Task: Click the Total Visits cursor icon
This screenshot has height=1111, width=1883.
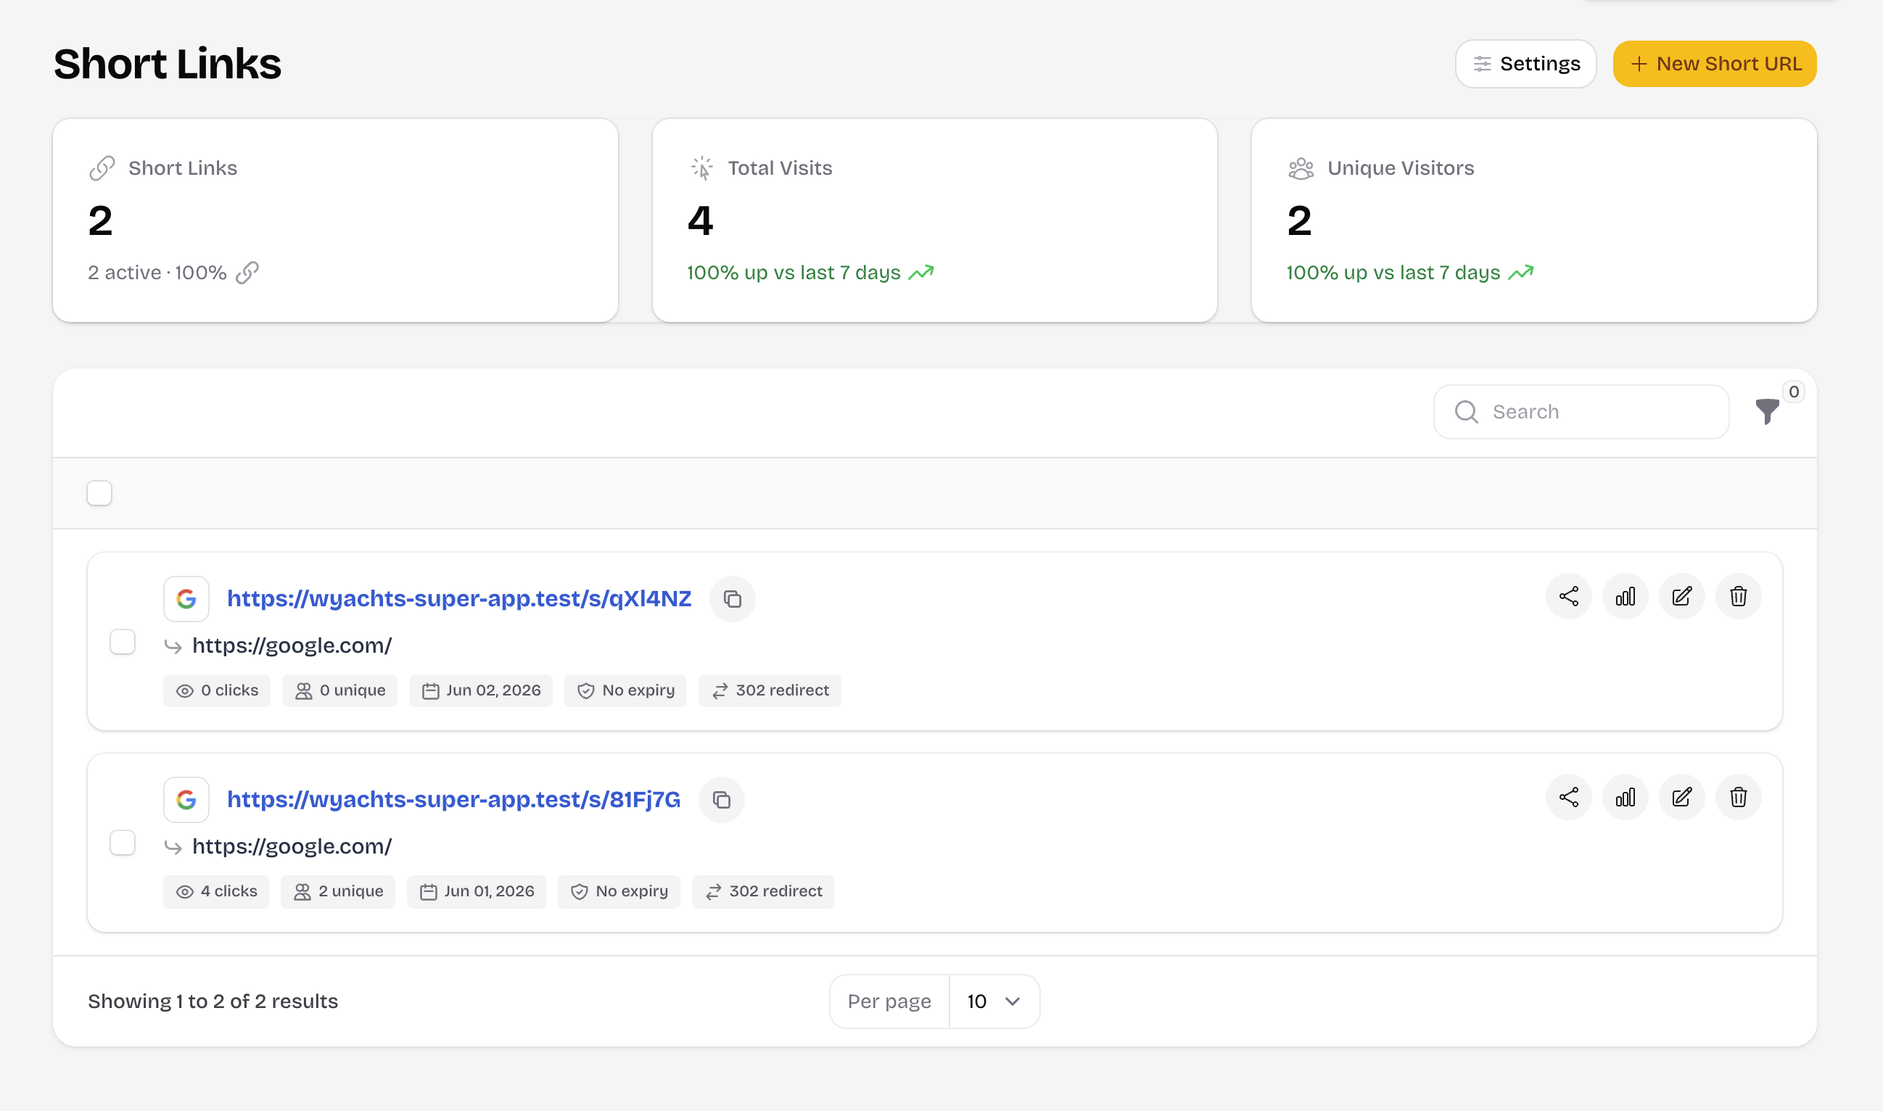Action: point(701,168)
